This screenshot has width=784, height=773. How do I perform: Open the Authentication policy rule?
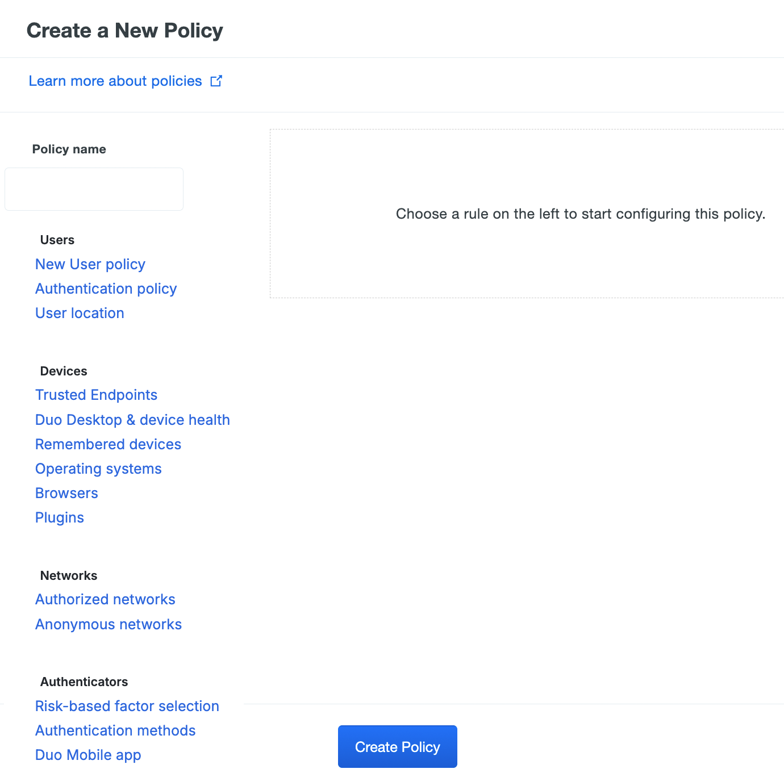(x=106, y=289)
